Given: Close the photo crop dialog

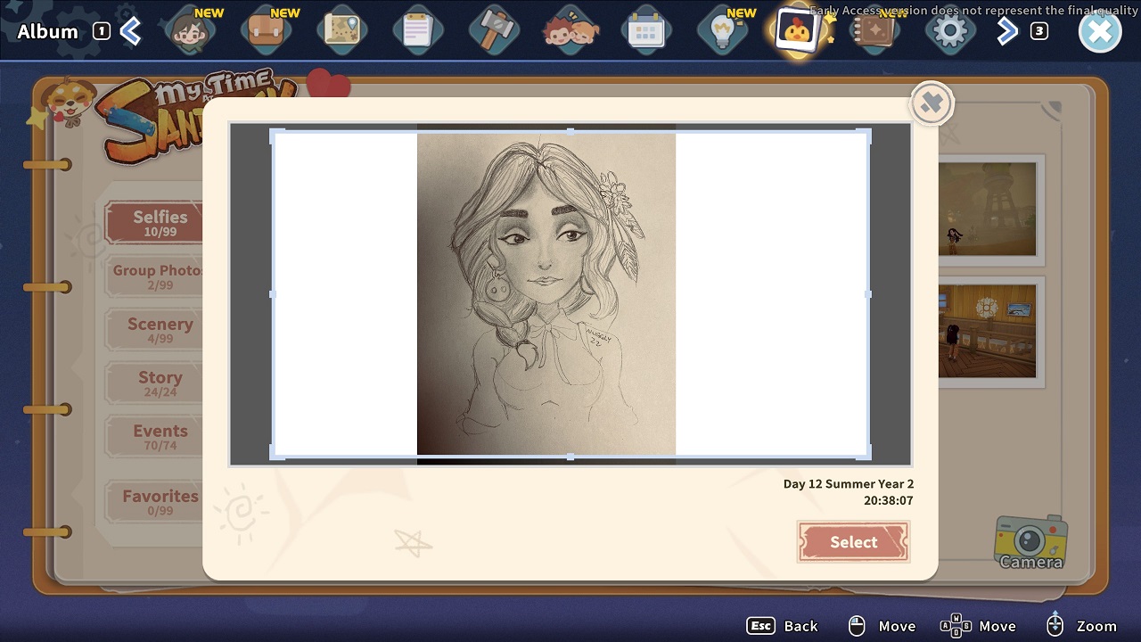Looking at the screenshot, I should 932,104.
